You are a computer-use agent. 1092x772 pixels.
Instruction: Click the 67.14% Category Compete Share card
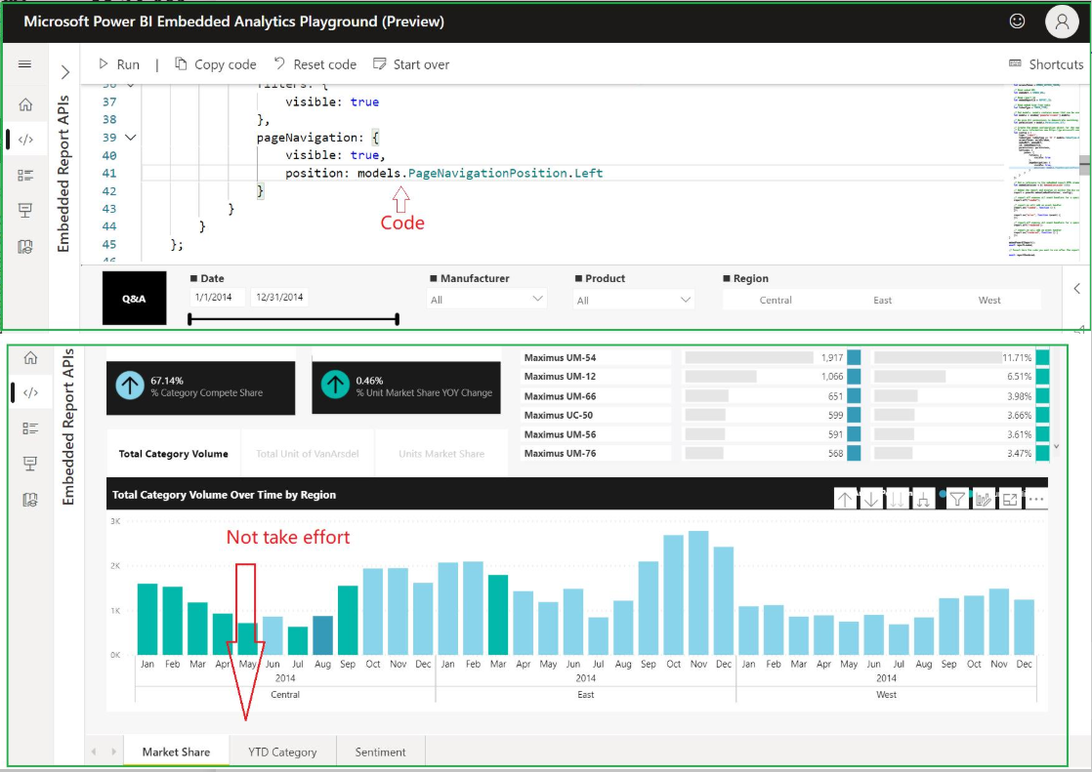pyautogui.click(x=200, y=387)
